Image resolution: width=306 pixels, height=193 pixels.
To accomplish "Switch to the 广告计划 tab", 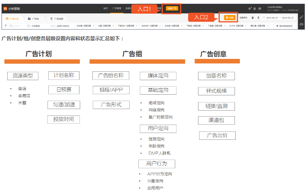I will click(x=13, y=19).
